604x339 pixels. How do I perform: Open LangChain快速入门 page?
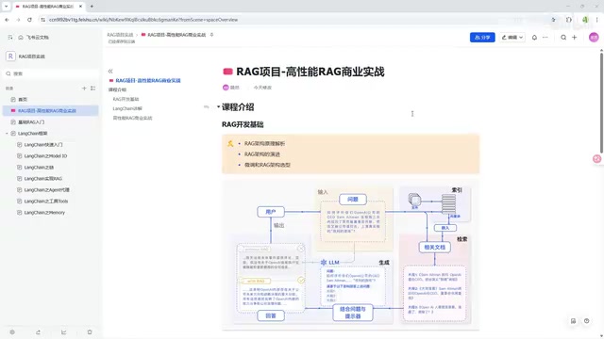click(42, 144)
